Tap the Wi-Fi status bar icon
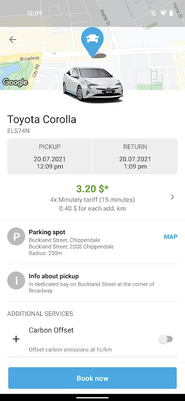The height and width of the screenshot is (401, 185). point(163,13)
